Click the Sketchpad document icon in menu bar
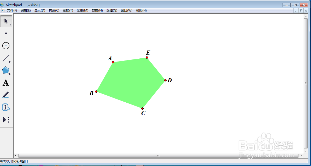Viewport: 311px width, 166px height. [x=3, y=10]
